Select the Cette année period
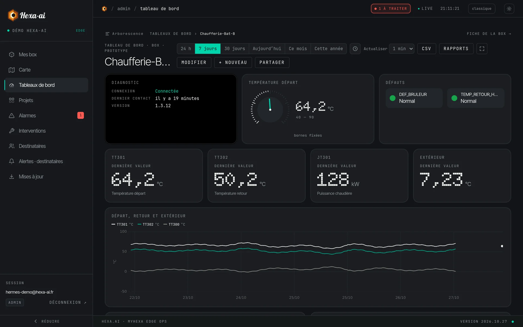This screenshot has width=523, height=327. point(329,49)
